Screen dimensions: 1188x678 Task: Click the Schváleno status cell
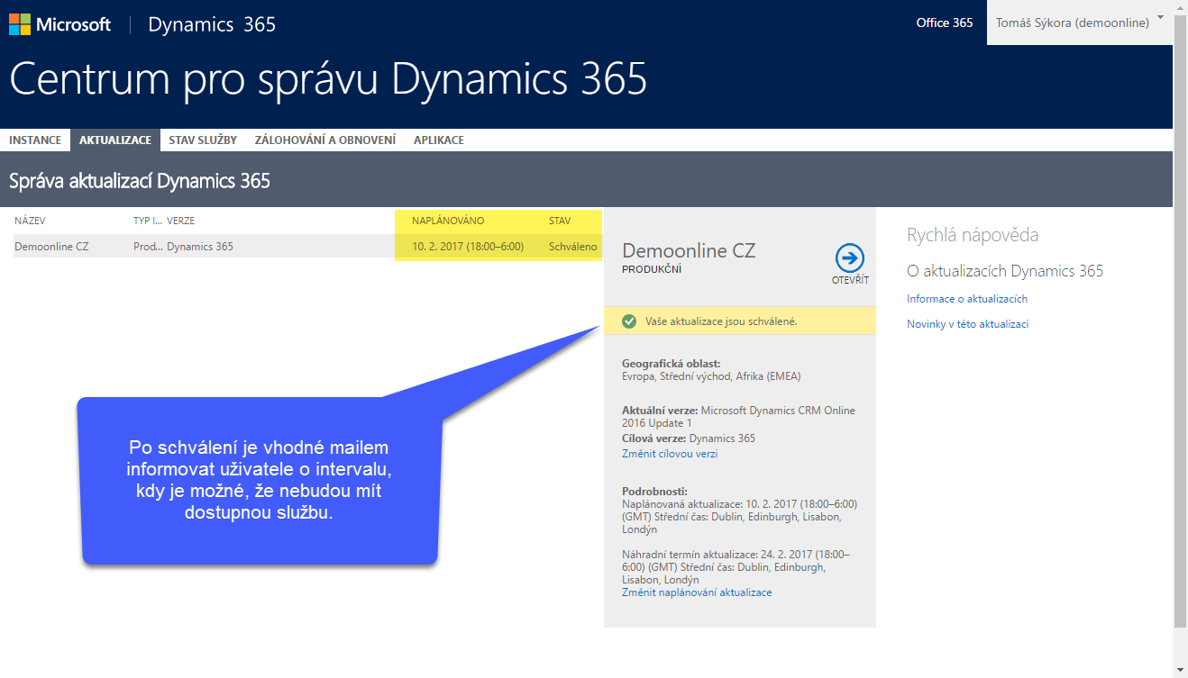[572, 247]
